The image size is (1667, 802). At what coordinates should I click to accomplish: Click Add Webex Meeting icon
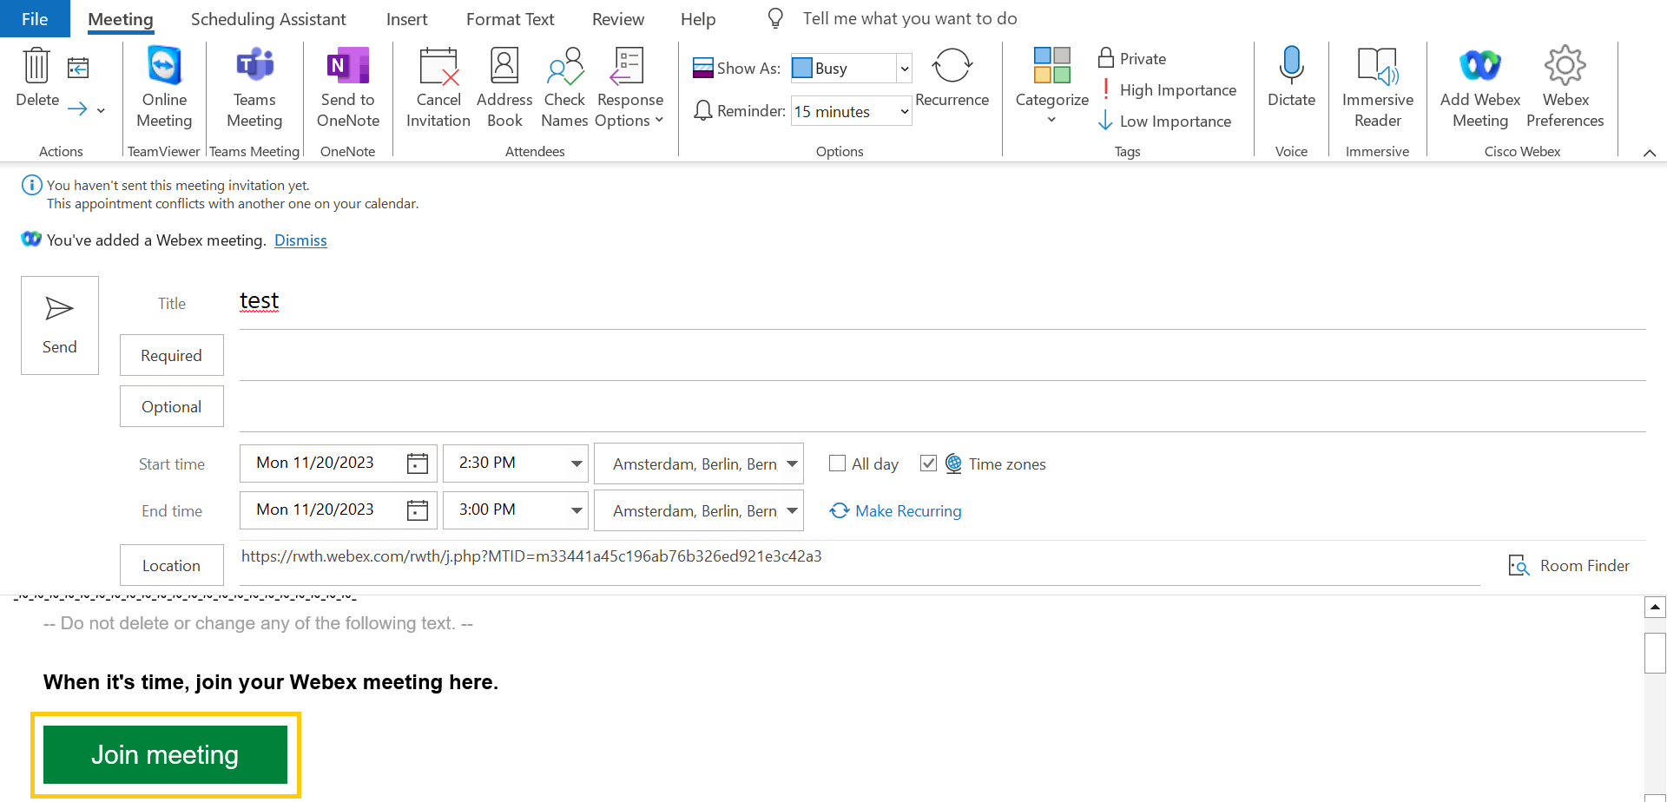pyautogui.click(x=1479, y=67)
